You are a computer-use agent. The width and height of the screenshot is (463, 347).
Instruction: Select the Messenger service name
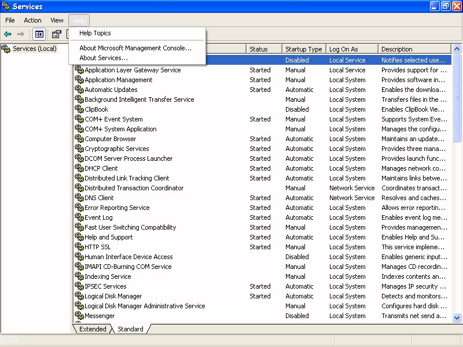(100, 316)
